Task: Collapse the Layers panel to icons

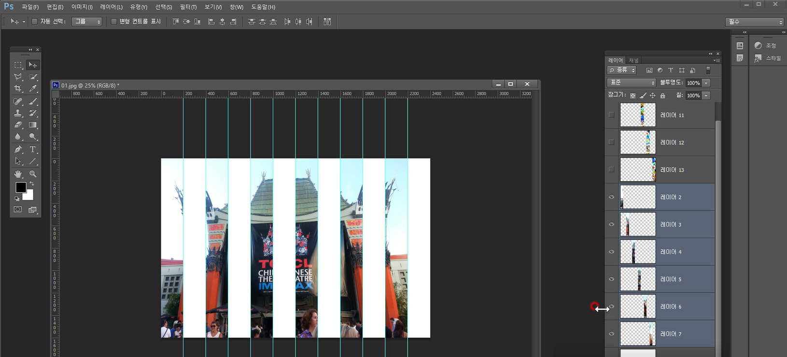Action: click(x=710, y=53)
